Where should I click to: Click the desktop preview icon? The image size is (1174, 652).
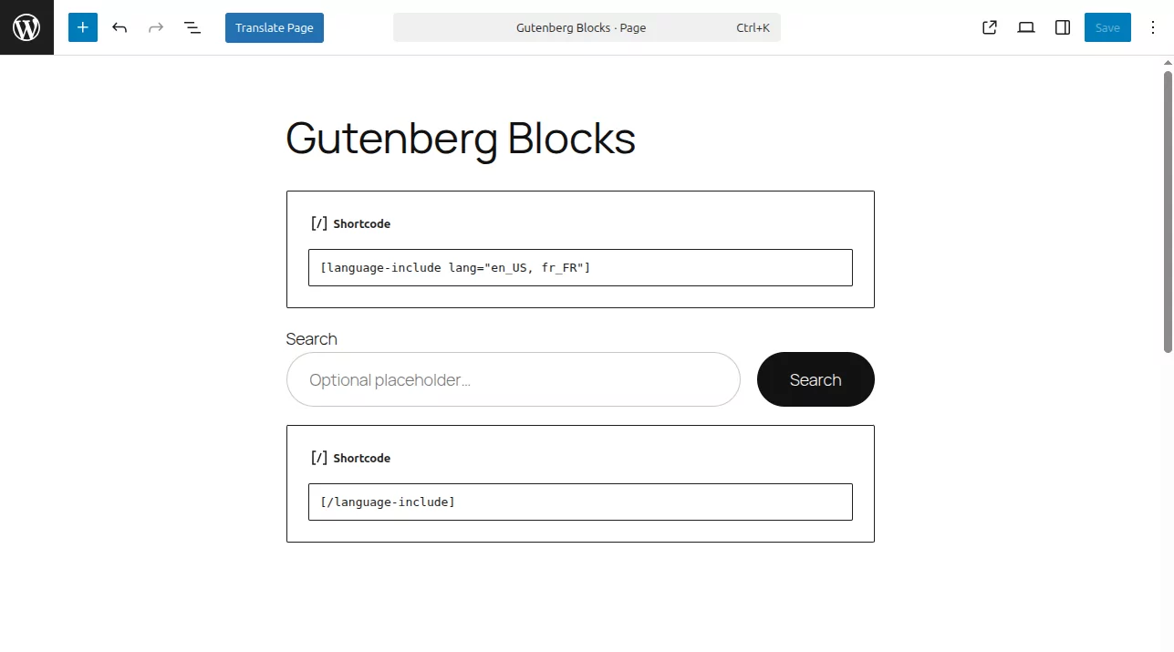click(1025, 27)
